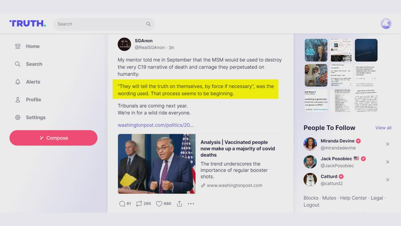Like the post with heart icon
This screenshot has width=401, height=226.
[159, 204]
